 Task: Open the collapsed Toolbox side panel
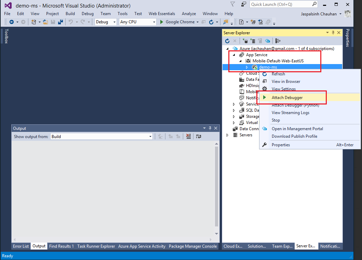coord(6,36)
